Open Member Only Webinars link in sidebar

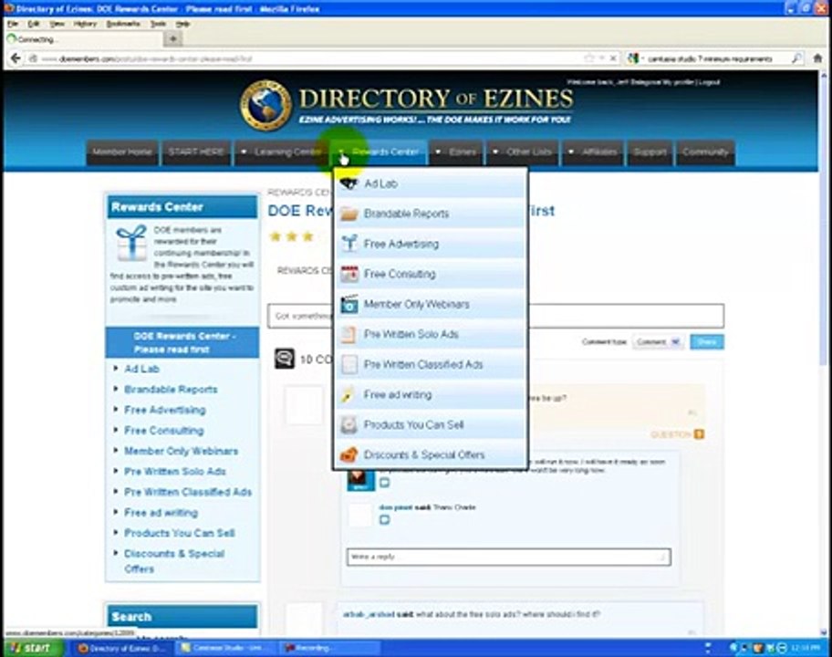pyautogui.click(x=182, y=451)
